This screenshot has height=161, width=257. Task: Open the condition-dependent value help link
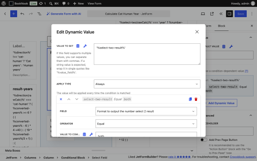(246, 71)
